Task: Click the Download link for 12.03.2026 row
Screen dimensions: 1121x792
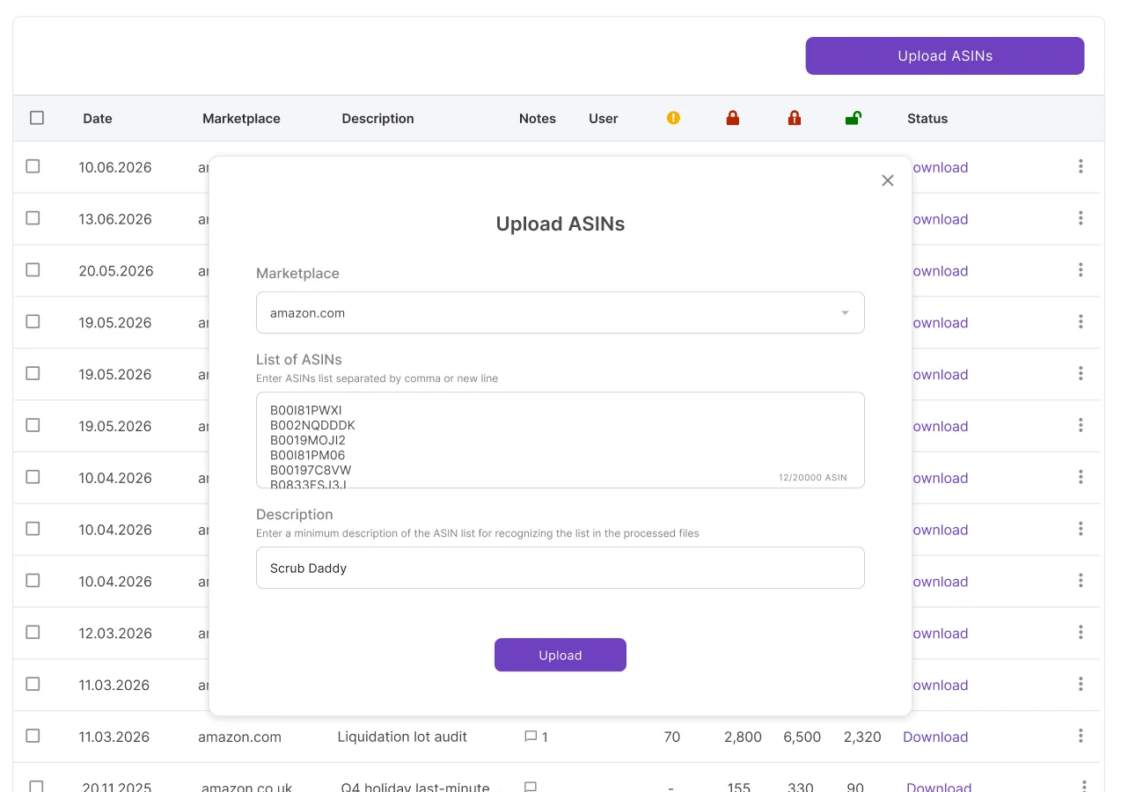Action: coord(940,634)
